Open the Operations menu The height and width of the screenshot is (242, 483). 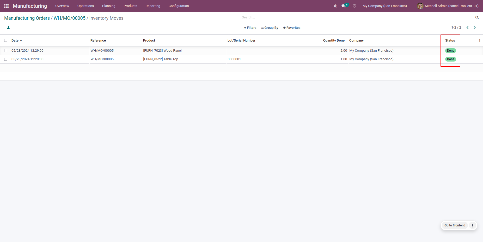(x=85, y=6)
